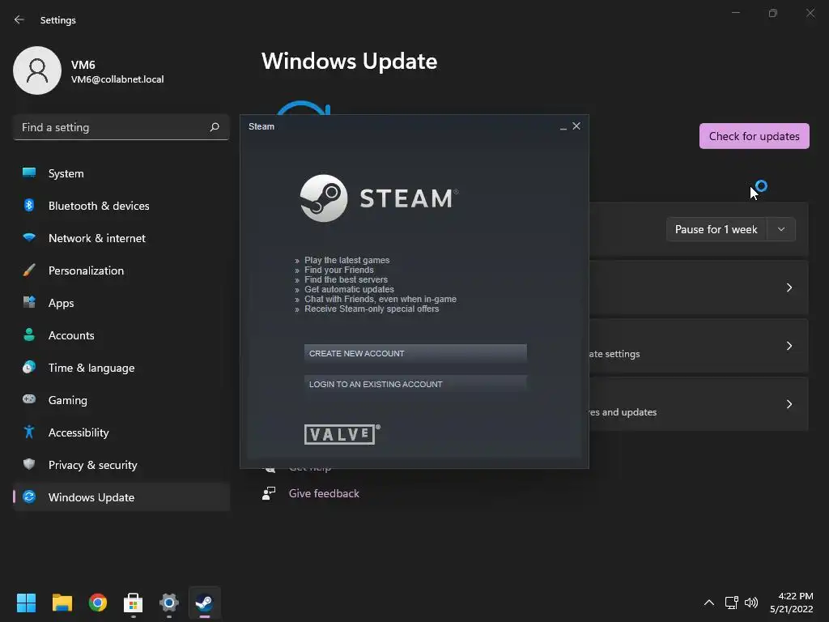Click Pause for 1 week button
Viewport: 829px width, 622px height.
(716, 229)
